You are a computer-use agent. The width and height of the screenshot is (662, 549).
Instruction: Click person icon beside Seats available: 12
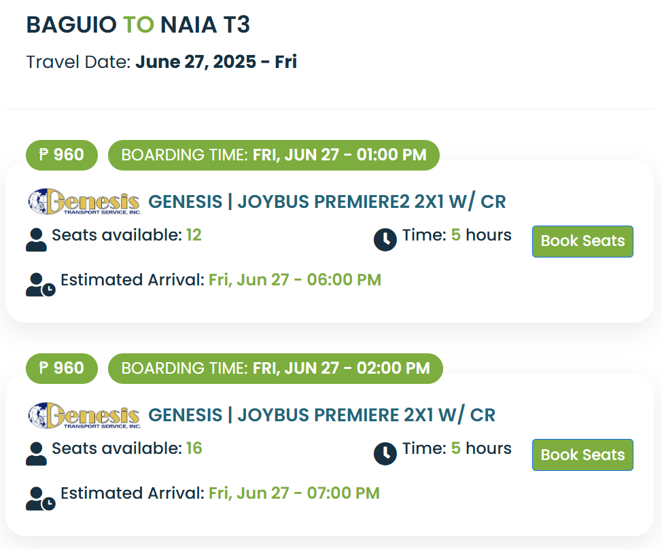[36, 240]
